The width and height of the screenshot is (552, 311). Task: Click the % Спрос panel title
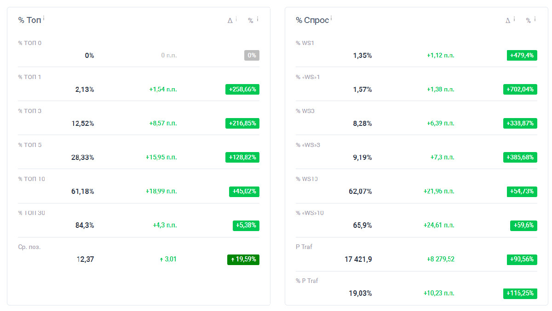(x=312, y=20)
